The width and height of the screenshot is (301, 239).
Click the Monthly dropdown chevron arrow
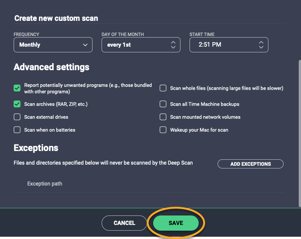coord(85,45)
